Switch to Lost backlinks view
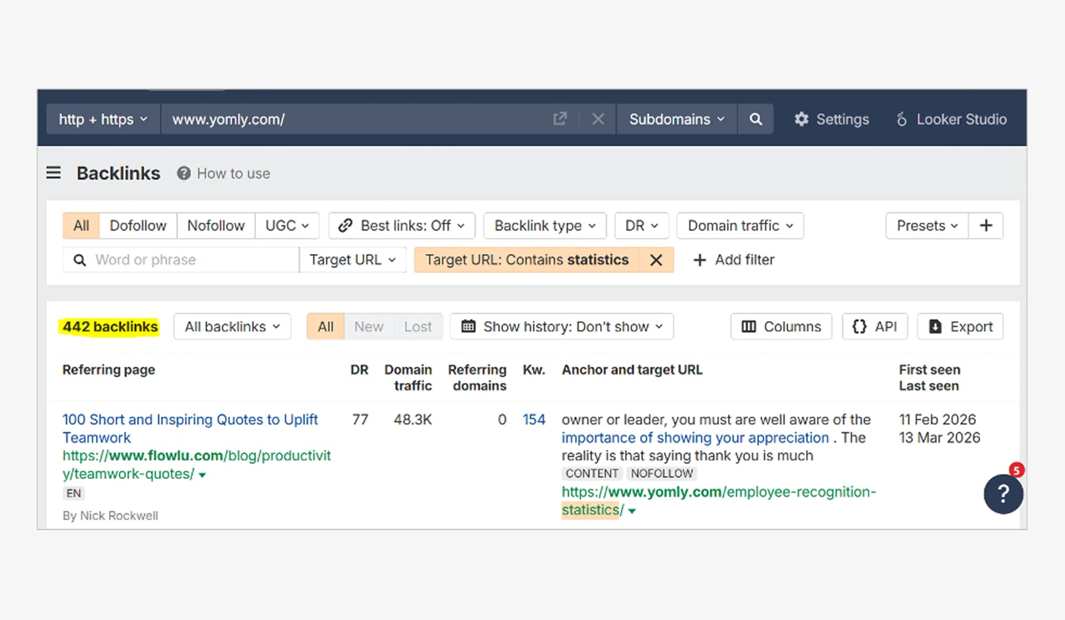The image size is (1065, 620). (418, 327)
